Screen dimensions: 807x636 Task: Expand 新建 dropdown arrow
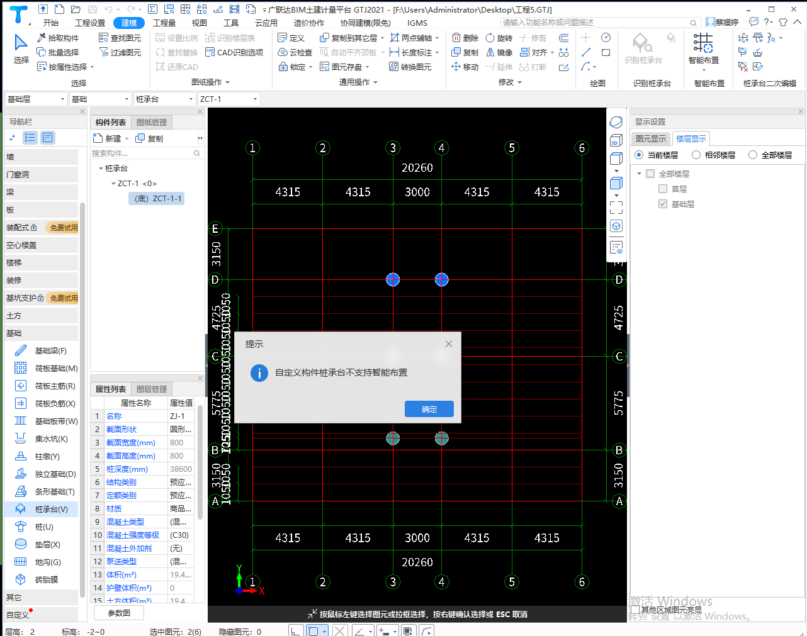pyautogui.click(x=127, y=138)
